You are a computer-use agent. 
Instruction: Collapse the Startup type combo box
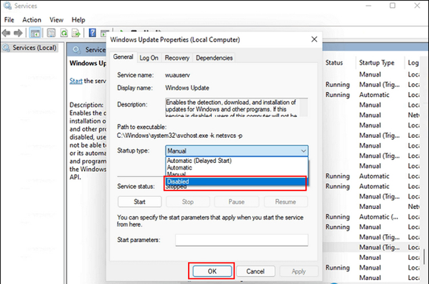click(x=303, y=151)
